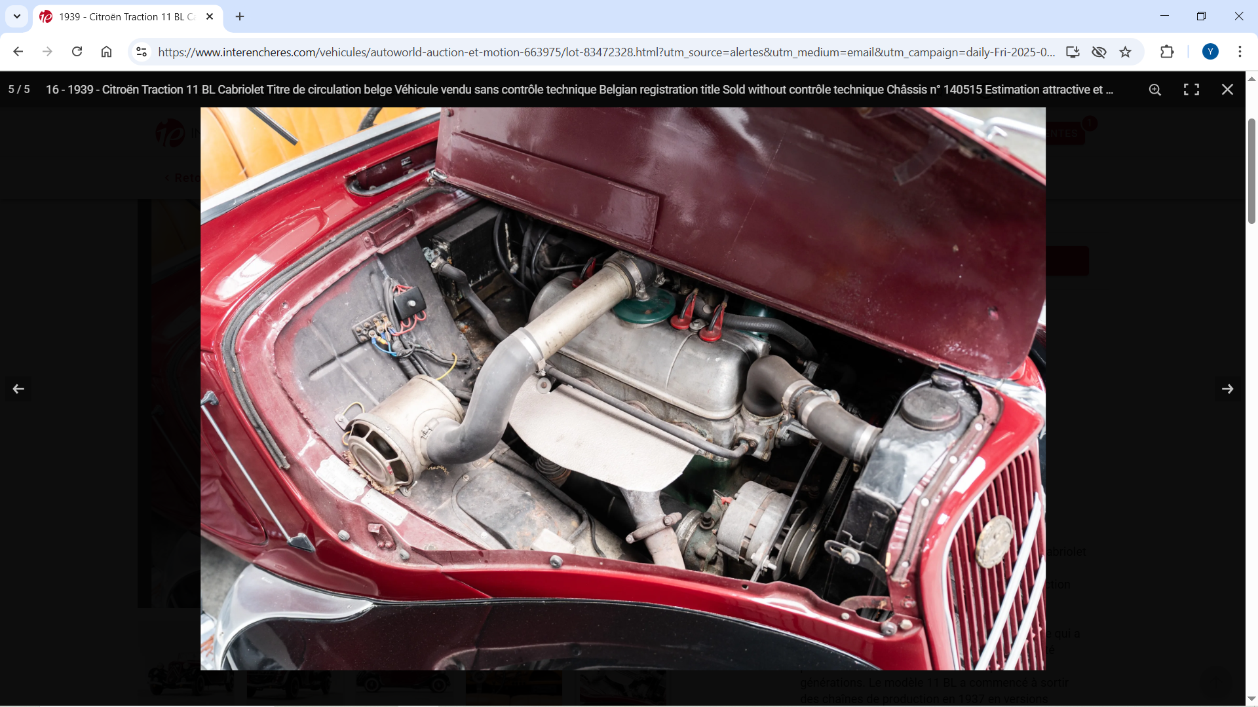The width and height of the screenshot is (1258, 707).
Task: Enter fullscreen mode in the lightbox
Action: coord(1191,90)
